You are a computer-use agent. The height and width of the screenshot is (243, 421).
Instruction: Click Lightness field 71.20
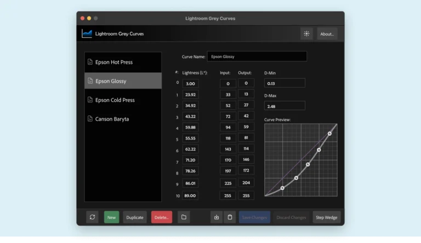pyautogui.click(x=190, y=160)
